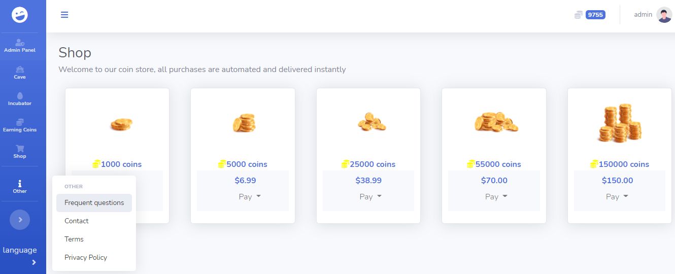Click the smiley logo in the sidebar
The width and height of the screenshot is (675, 274).
pyautogui.click(x=20, y=15)
